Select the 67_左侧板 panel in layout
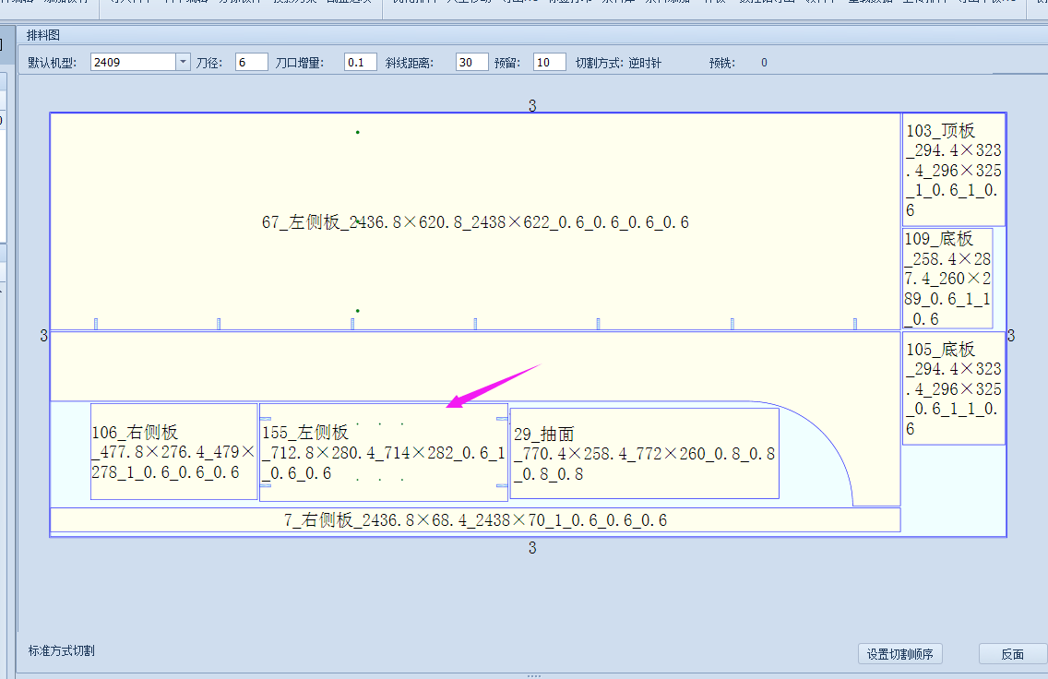Screen dimensions: 1048x679 pyautogui.click(x=475, y=222)
